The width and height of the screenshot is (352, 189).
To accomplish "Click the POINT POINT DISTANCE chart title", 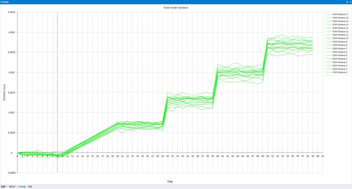I will click(x=176, y=8).
